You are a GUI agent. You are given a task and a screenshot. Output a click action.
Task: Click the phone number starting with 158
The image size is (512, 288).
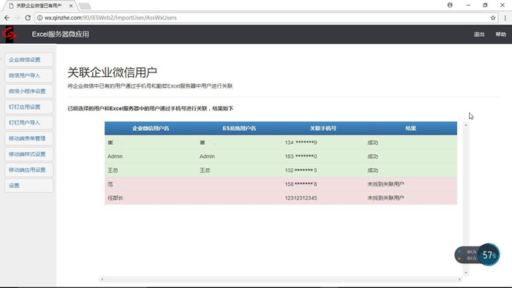pyautogui.click(x=301, y=184)
